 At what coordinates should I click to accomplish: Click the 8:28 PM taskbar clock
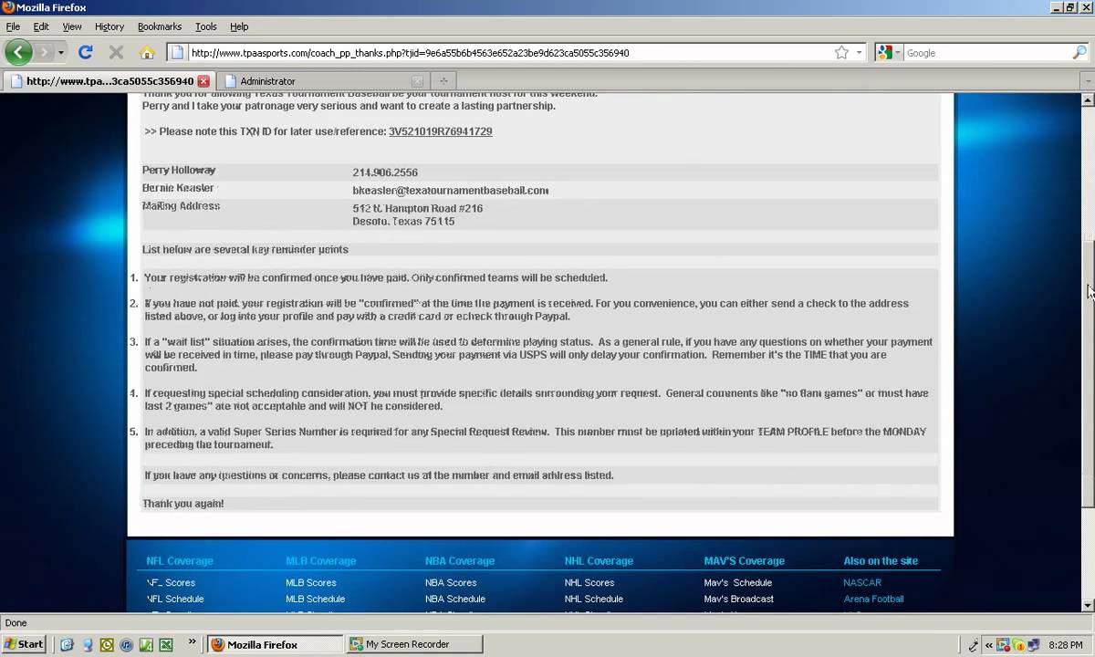[x=1066, y=645]
